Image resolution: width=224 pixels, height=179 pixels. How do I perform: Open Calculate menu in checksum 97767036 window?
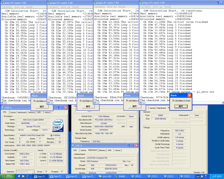pos(146,7)
